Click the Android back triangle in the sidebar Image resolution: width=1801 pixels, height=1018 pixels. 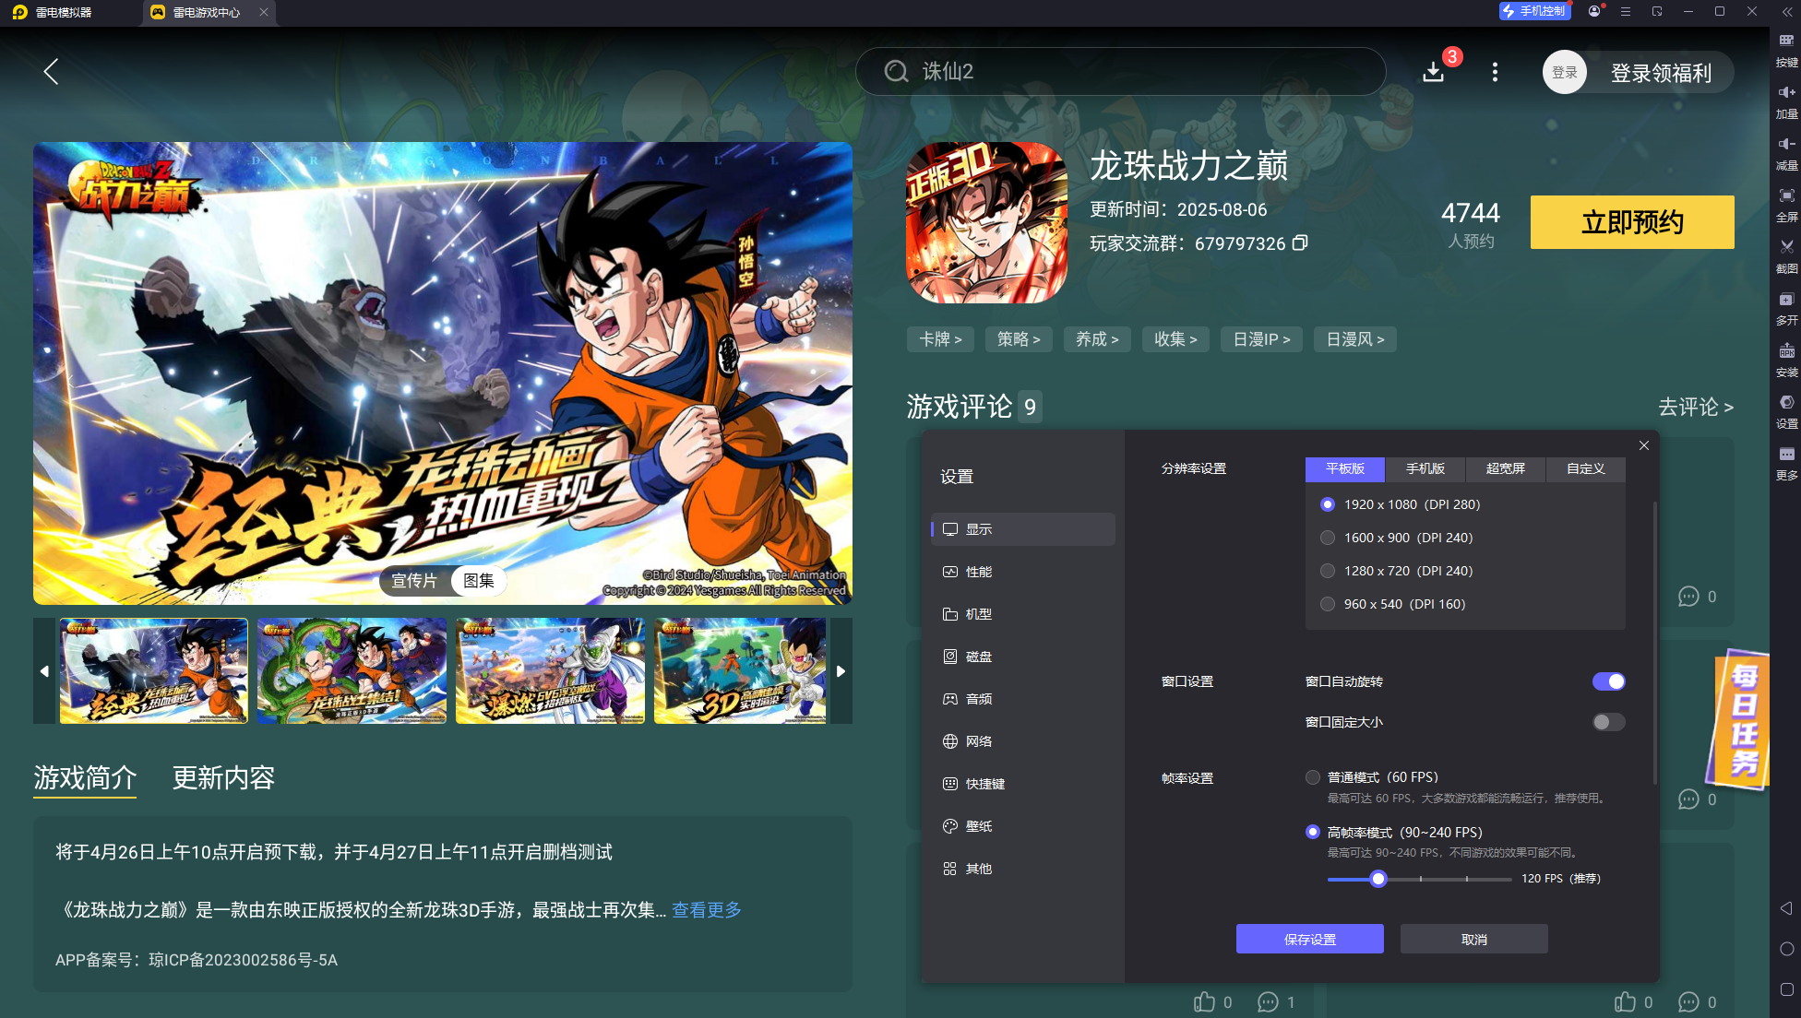click(x=1786, y=908)
